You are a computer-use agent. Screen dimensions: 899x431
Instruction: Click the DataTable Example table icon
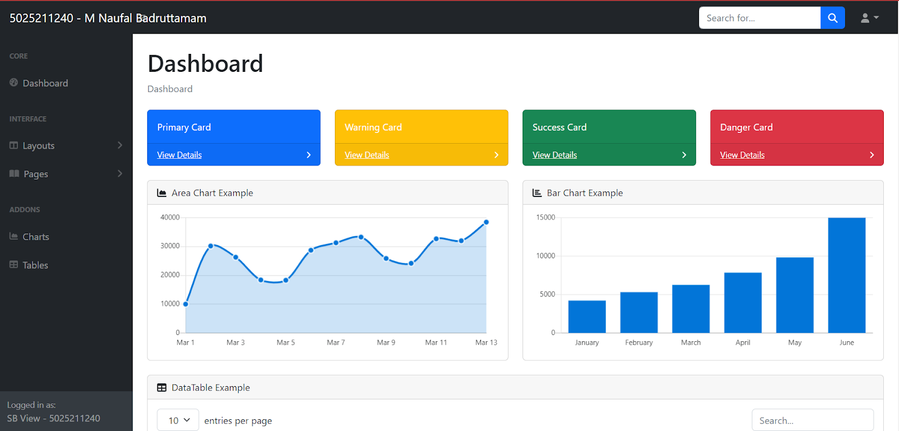[x=162, y=388]
